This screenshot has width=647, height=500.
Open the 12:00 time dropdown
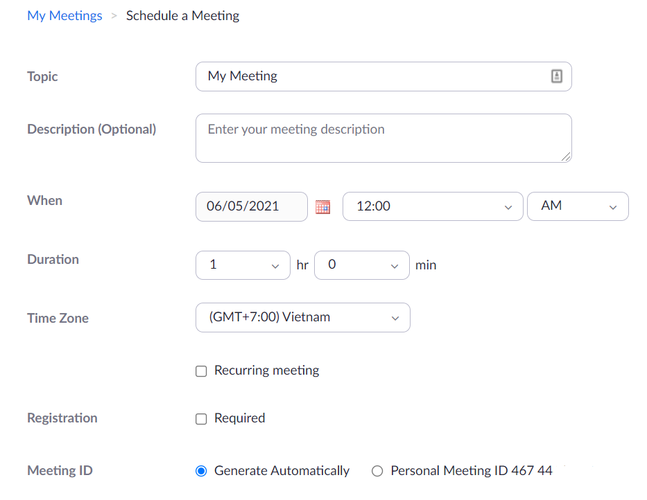coord(433,206)
